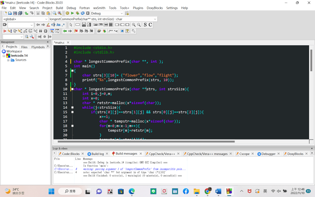Select the leetcode.14 project node
This screenshot has height=197, width=315.
[19, 56]
